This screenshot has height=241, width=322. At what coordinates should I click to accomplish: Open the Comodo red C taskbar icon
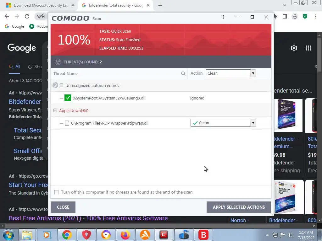pos(164,235)
